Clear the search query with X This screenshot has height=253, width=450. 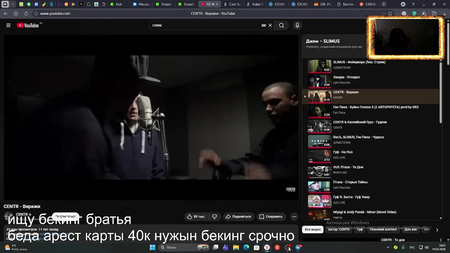point(270,25)
